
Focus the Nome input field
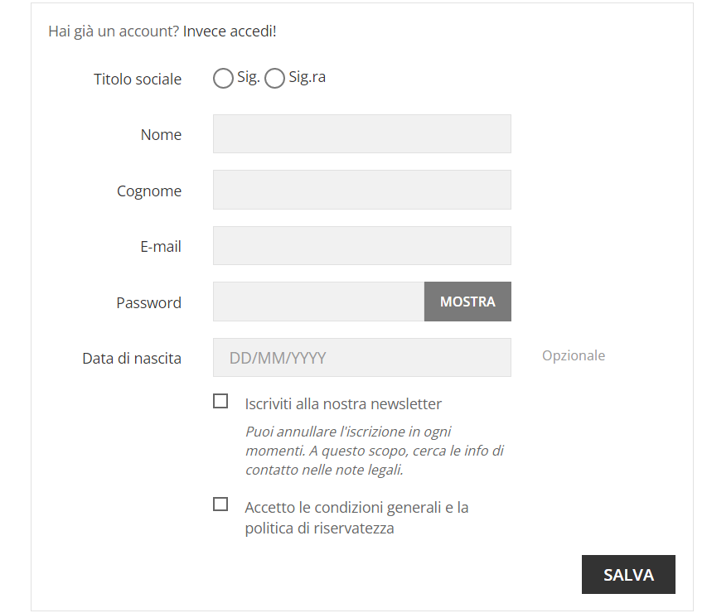tap(361, 134)
